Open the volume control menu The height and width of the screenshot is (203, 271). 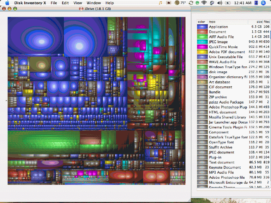[220, 3]
